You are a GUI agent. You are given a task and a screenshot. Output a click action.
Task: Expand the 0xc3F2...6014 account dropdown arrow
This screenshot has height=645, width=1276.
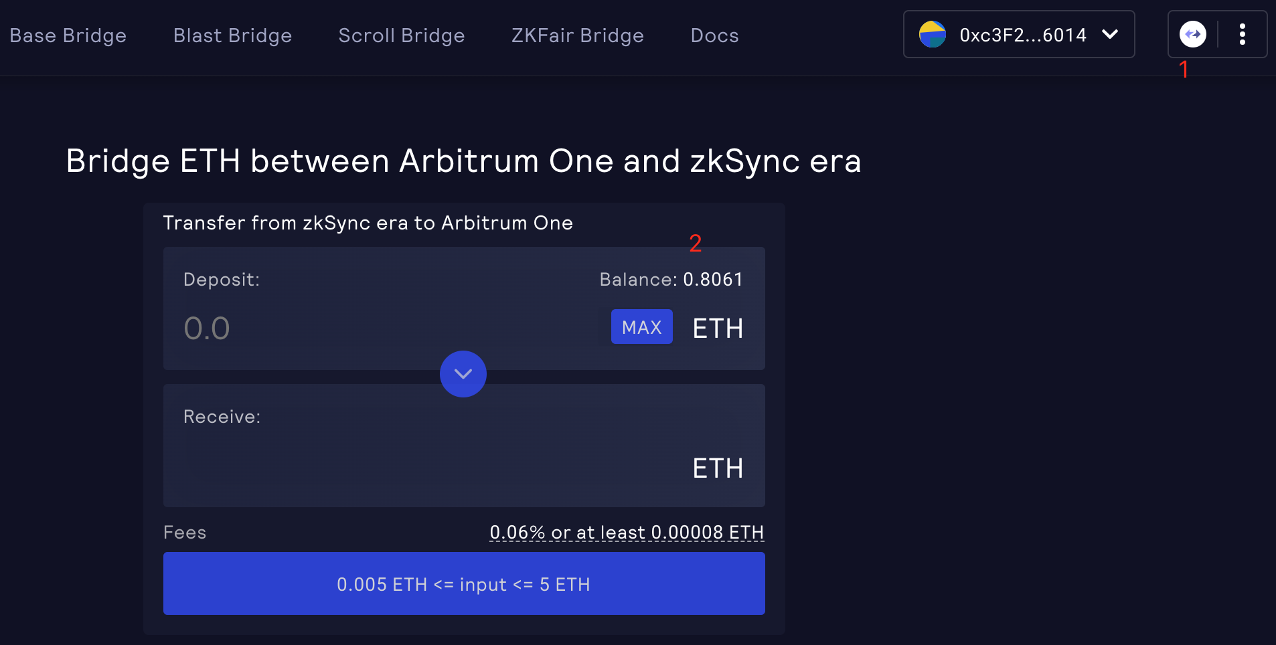pyautogui.click(x=1110, y=34)
